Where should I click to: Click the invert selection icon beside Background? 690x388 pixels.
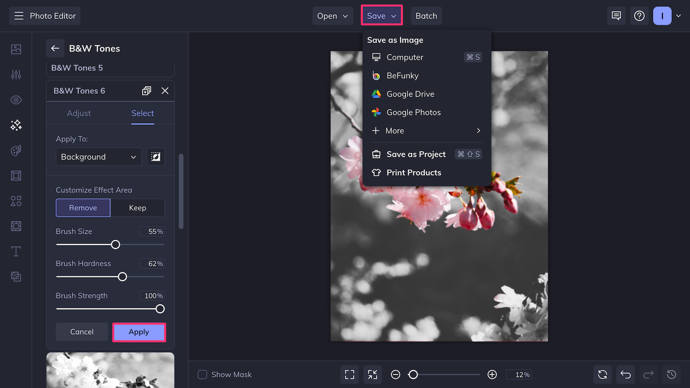(156, 157)
